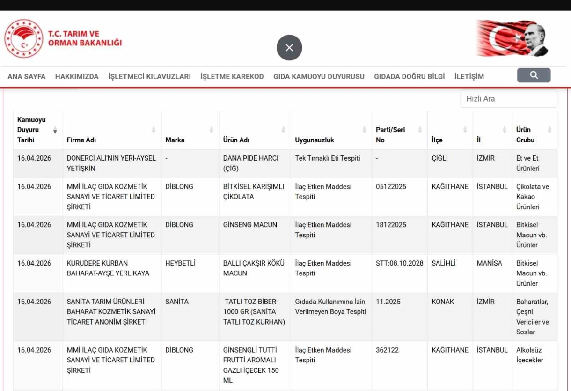Sort table by Uygunsuzluk column
The height and width of the screenshot is (391, 571).
click(x=364, y=130)
